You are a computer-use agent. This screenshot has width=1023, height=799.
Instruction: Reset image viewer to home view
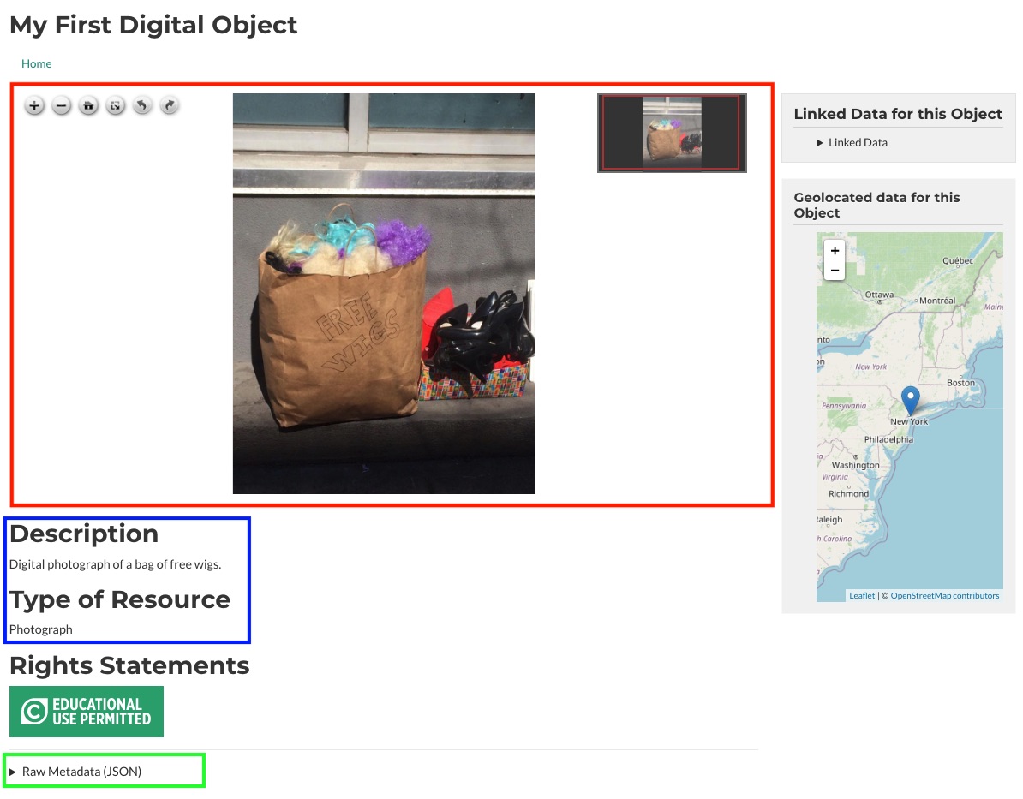(x=88, y=106)
